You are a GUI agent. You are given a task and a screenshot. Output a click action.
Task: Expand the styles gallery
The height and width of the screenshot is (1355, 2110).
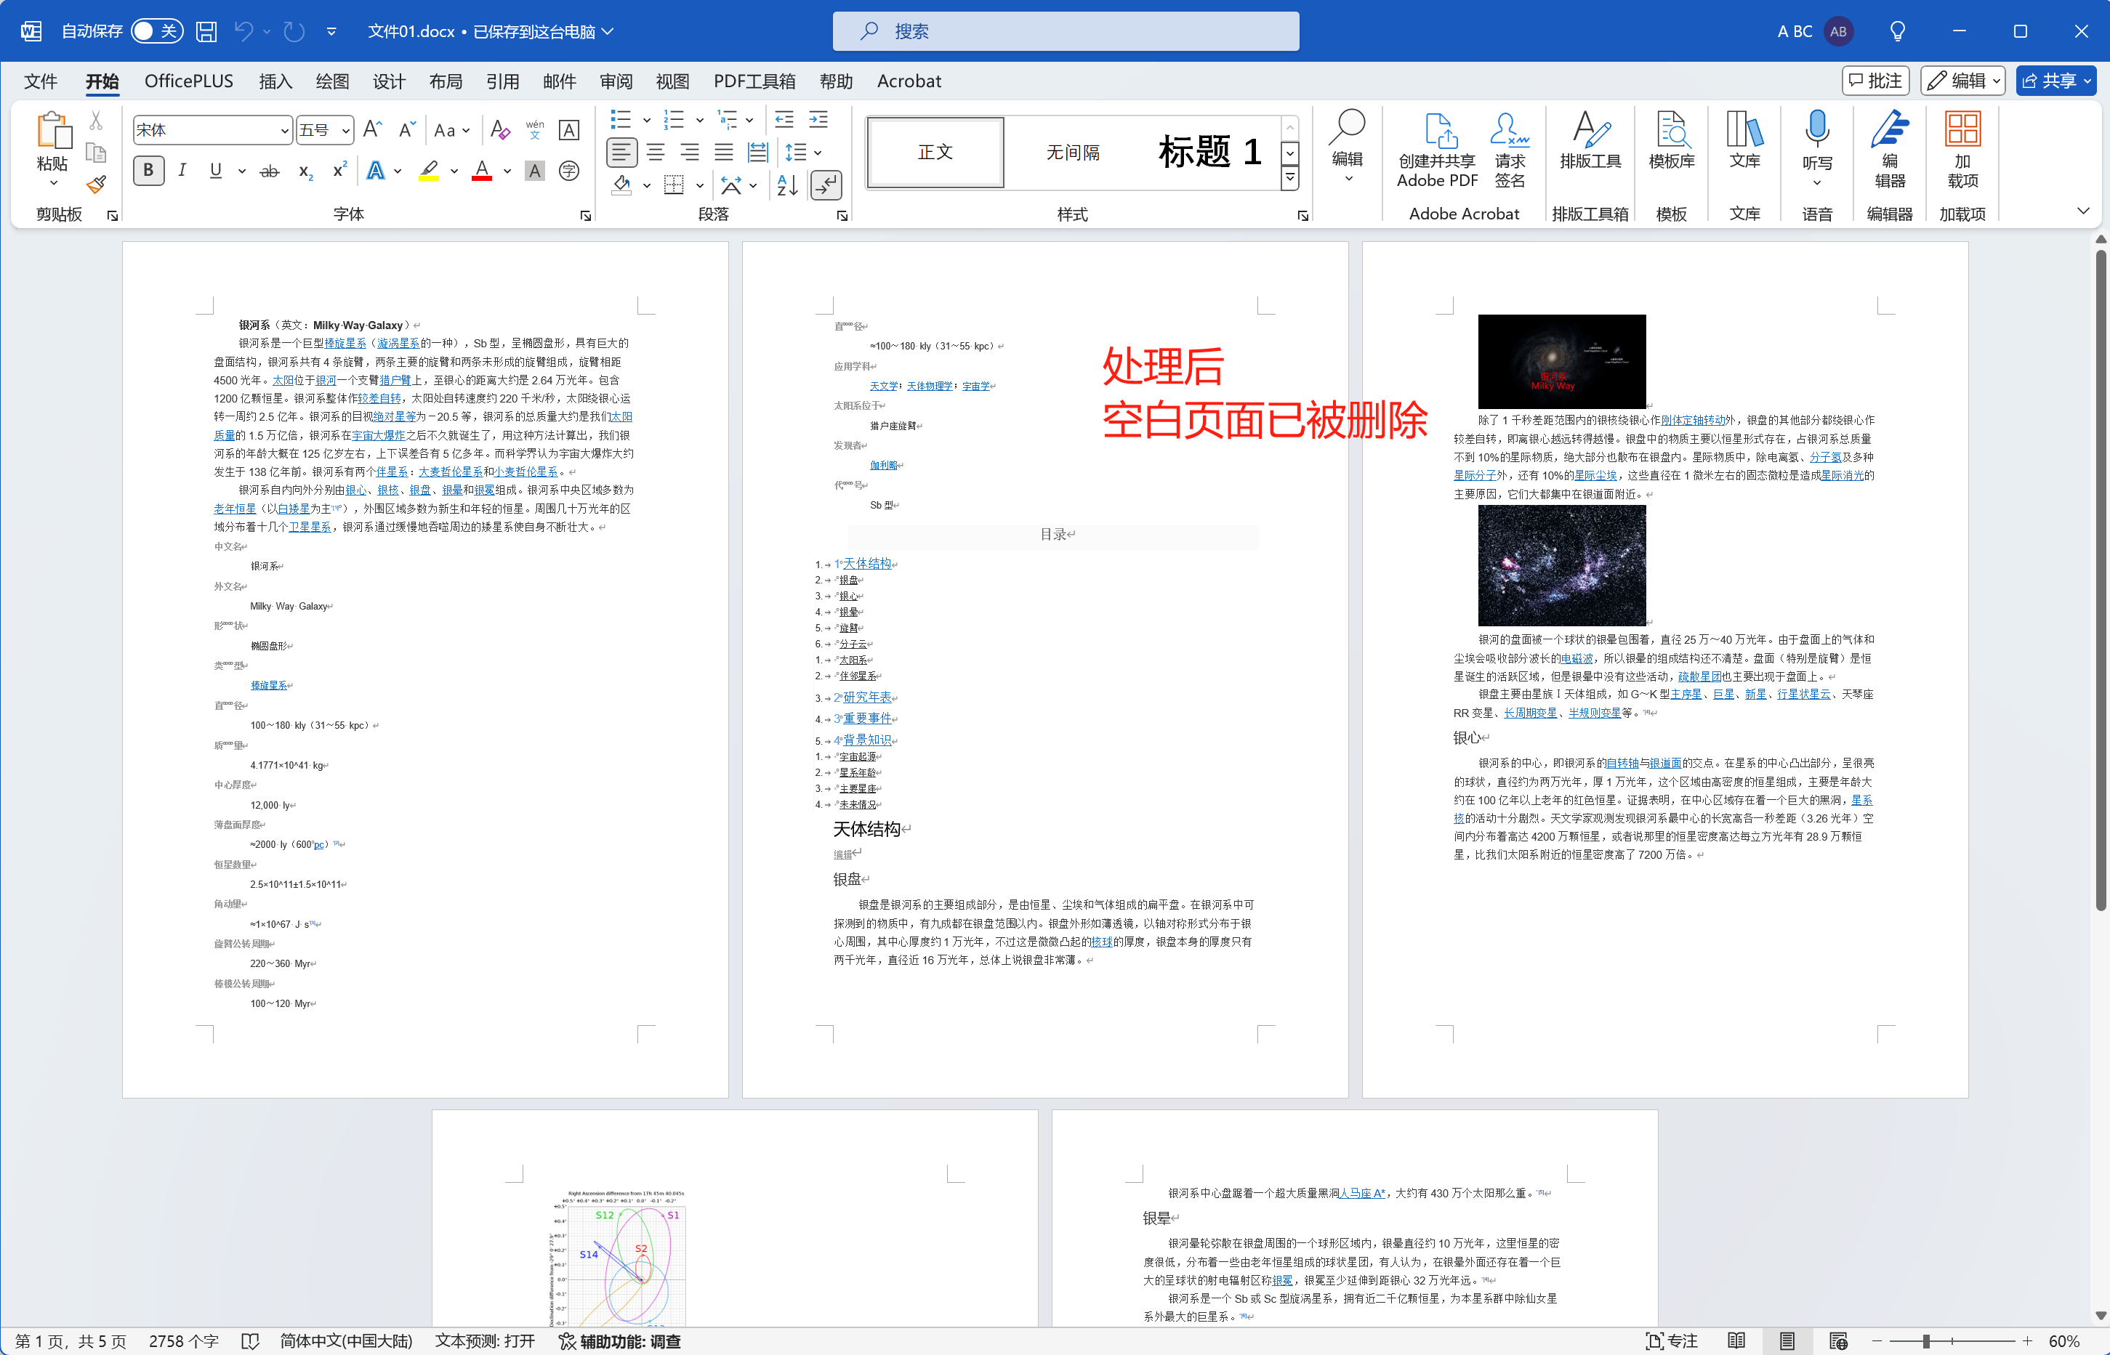click(x=1289, y=178)
